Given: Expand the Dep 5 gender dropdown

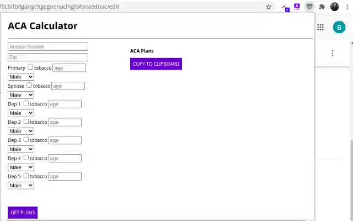Looking at the screenshot, I should tap(21, 186).
